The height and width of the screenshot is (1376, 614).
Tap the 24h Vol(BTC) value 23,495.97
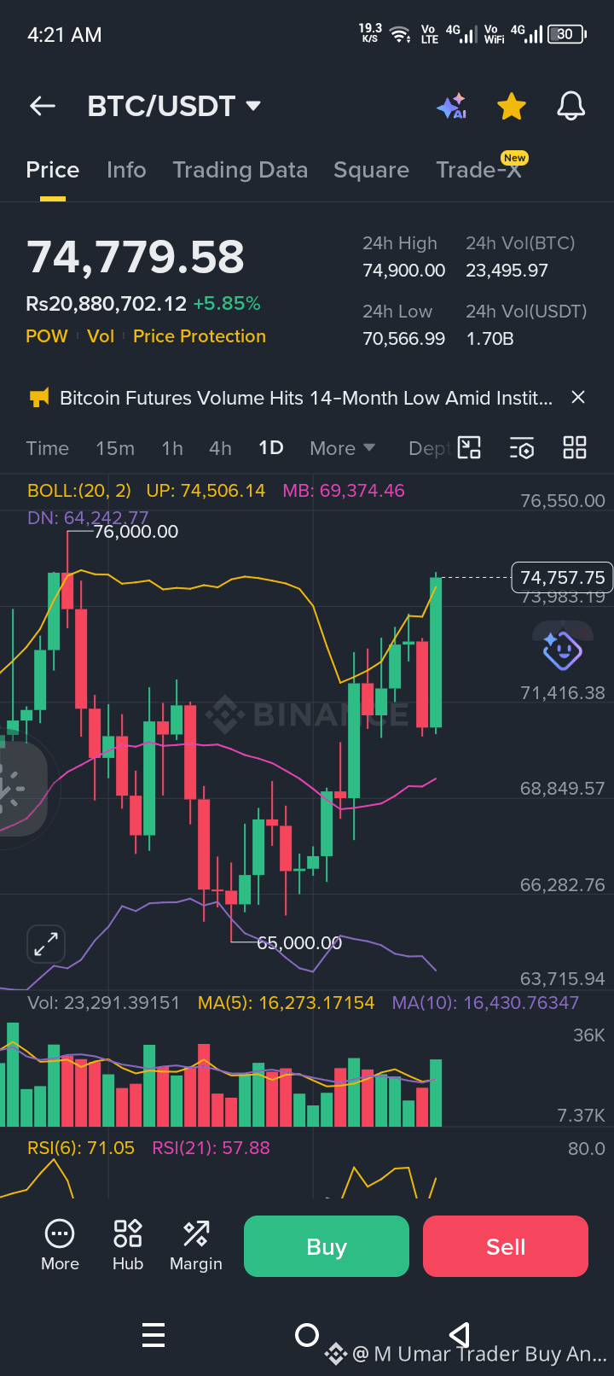click(x=507, y=271)
